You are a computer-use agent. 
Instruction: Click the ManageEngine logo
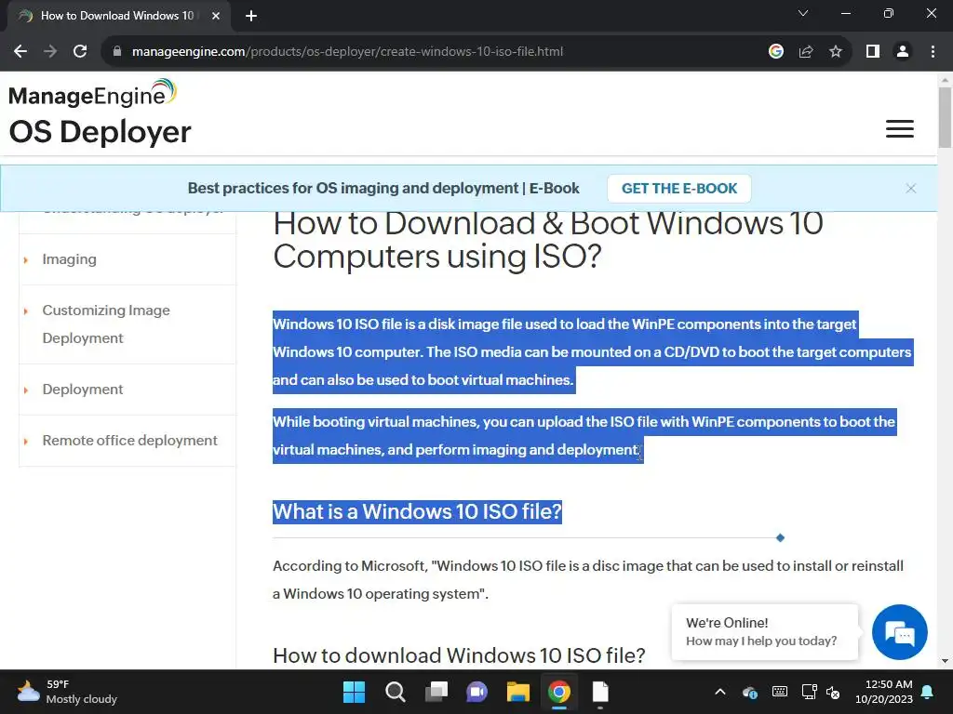pos(93,94)
